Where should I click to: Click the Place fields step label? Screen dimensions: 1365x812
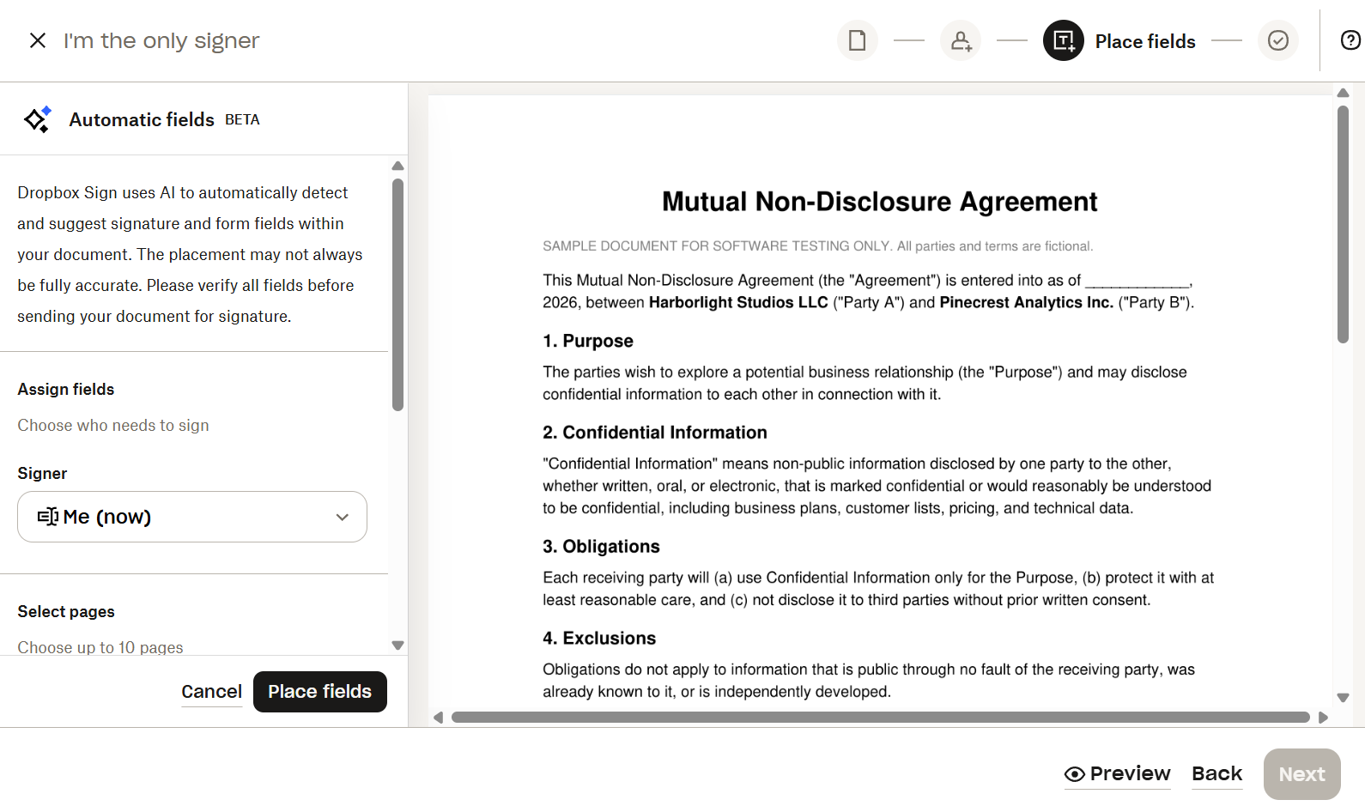point(1145,41)
